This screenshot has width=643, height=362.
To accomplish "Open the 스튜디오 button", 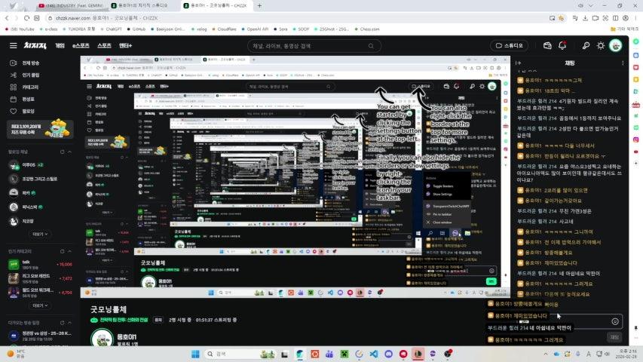I will pos(510,45).
